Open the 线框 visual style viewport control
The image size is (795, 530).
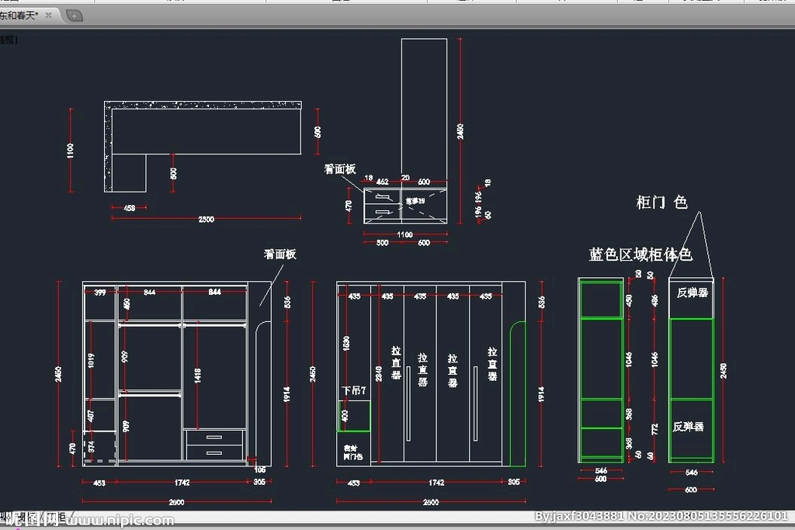(8, 39)
